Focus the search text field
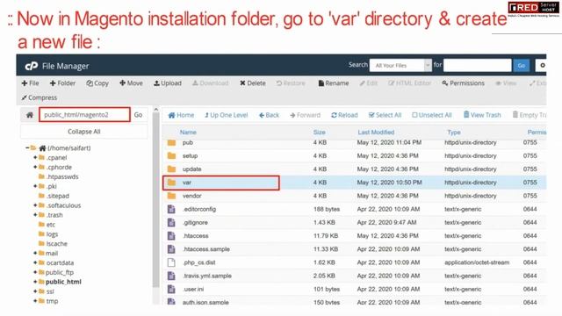This screenshot has height=316, width=562. point(477,66)
